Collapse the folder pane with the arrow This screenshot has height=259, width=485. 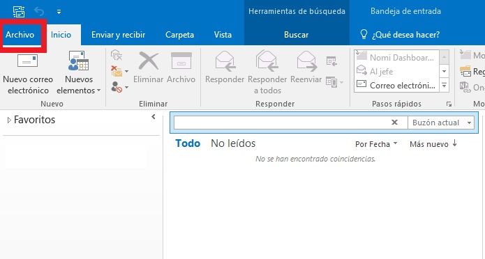154,117
